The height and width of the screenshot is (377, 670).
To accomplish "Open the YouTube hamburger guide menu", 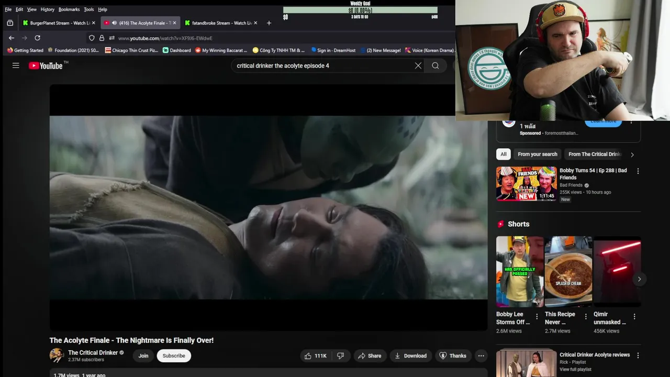I will click(x=16, y=65).
